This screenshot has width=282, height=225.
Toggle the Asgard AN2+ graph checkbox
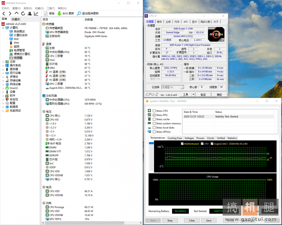(212, 144)
